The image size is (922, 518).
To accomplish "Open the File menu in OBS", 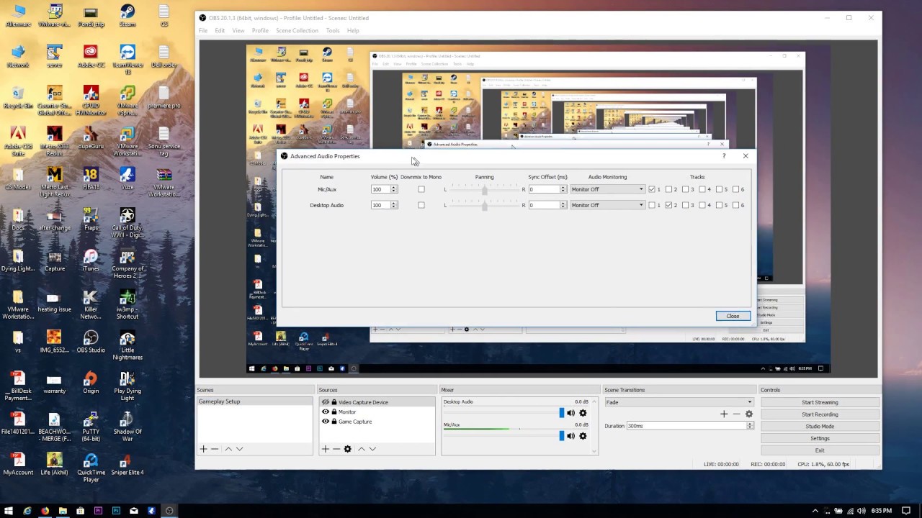I will [203, 30].
